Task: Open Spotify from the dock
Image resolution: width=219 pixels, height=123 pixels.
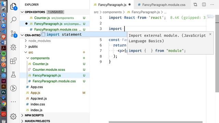Action: click(4, 53)
